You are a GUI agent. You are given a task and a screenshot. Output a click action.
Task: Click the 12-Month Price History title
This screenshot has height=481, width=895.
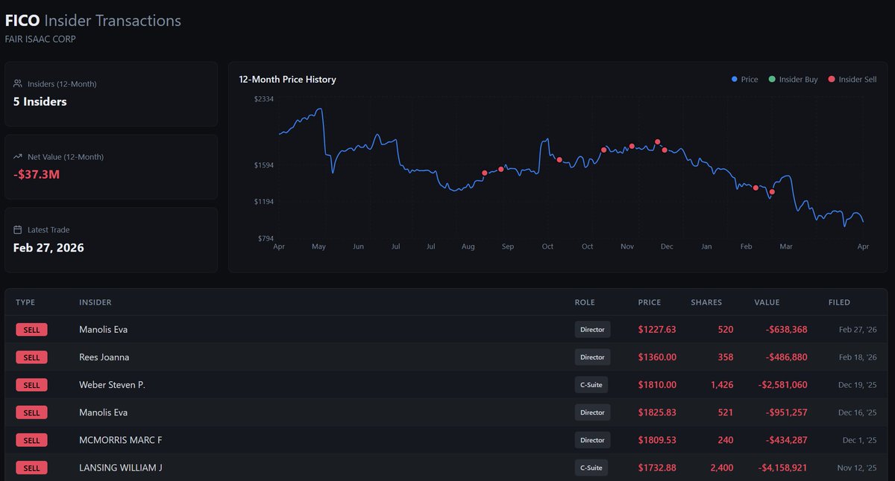[287, 79]
